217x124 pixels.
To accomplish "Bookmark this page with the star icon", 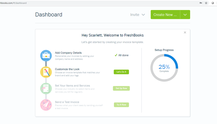I will [x=206, y=3].
